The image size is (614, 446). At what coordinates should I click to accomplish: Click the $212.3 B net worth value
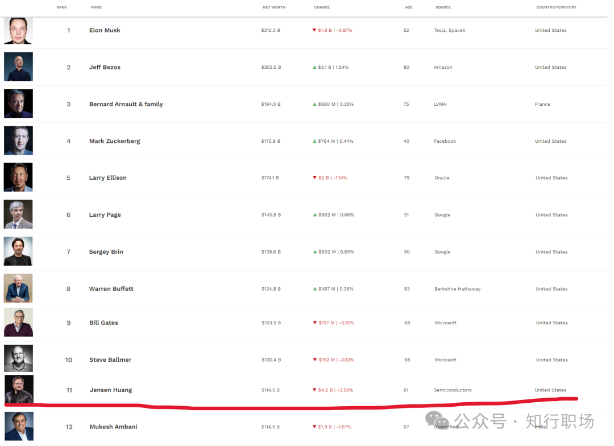click(x=271, y=30)
